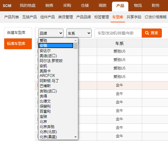The image size is (168, 141).
Task: Go to 产品品牌 submenu
Action: click(x=84, y=17)
